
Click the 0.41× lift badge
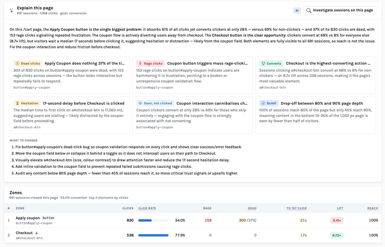[337, 220]
